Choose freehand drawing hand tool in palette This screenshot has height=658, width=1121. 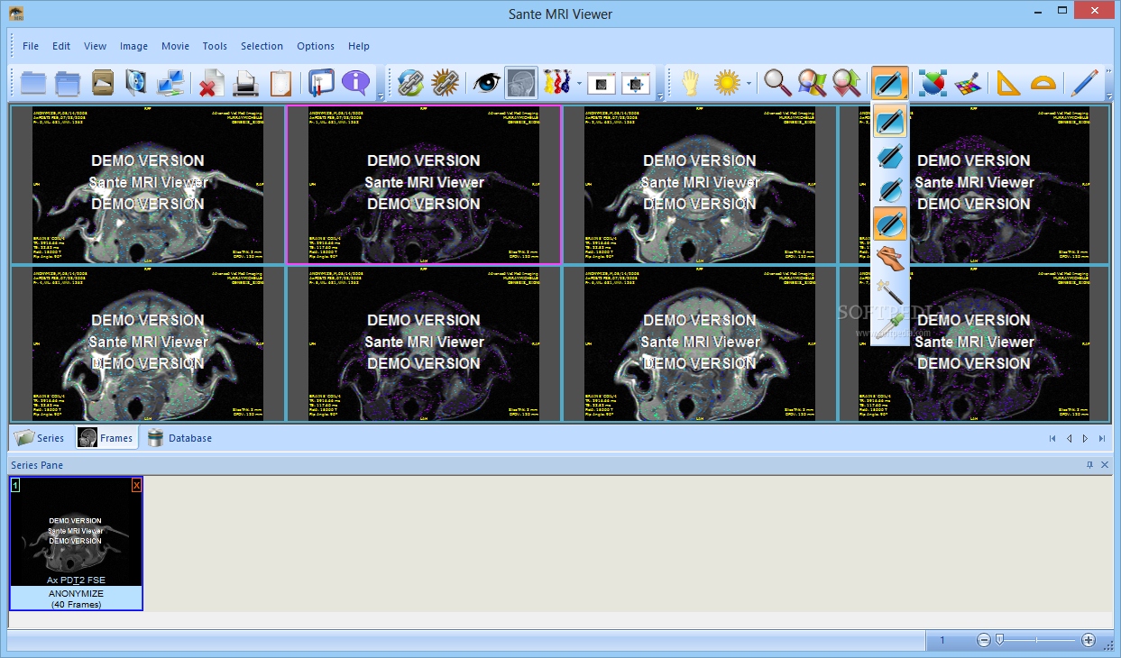(x=890, y=258)
